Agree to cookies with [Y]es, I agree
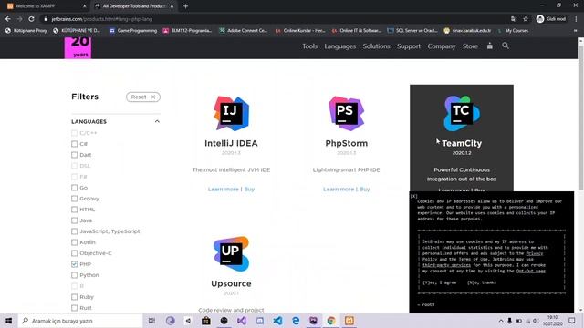Viewport: 584px width, 328px height. (439, 282)
